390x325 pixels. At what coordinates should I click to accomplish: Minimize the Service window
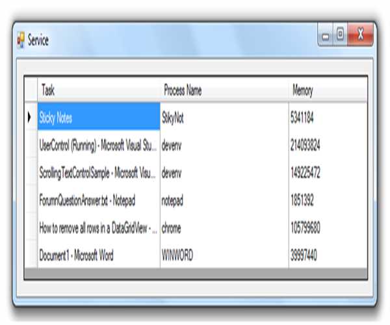click(x=324, y=34)
